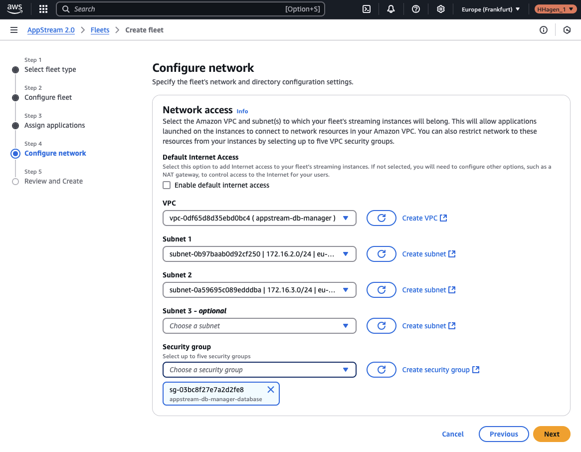The height and width of the screenshot is (452, 581).
Task: Follow the Create security group link
Action: [437, 370]
